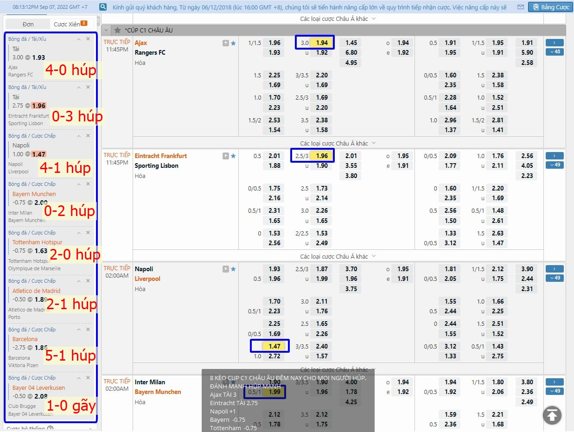Expand 48 more markets for Ajax match
The image size is (574, 432).
click(x=555, y=52)
